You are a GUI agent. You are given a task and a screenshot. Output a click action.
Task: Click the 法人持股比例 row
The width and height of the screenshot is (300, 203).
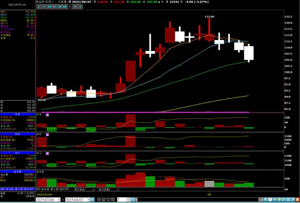coord(17,167)
